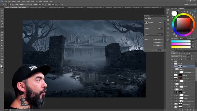Toggle visibility of Brightness/Contrast layer

pyautogui.click(x=172, y=101)
